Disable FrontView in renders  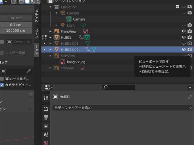(189, 31)
